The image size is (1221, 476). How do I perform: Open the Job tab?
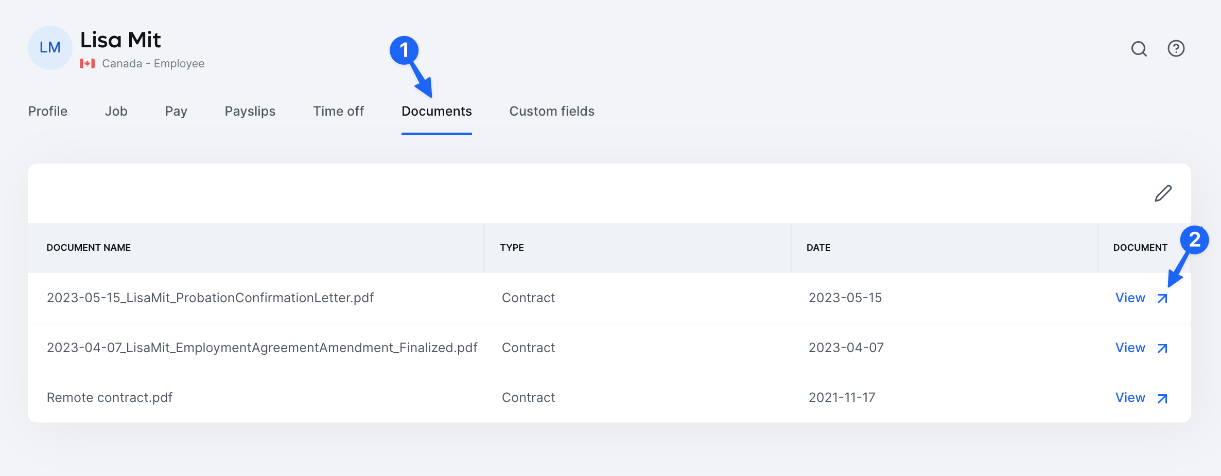pos(116,112)
